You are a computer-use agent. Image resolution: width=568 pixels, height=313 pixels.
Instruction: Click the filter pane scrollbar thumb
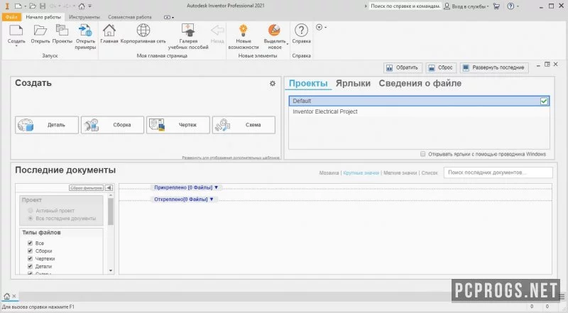coord(111,212)
